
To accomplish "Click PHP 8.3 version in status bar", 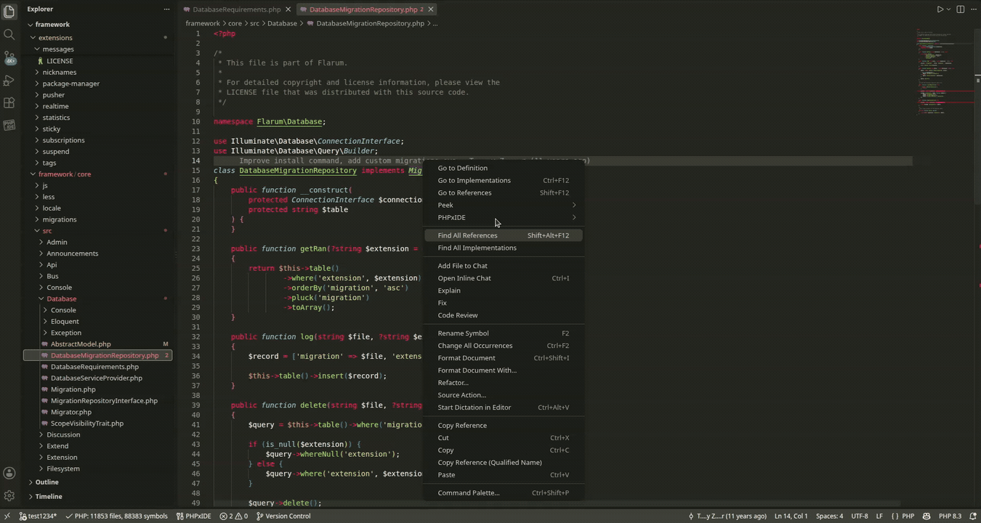I will (x=950, y=516).
